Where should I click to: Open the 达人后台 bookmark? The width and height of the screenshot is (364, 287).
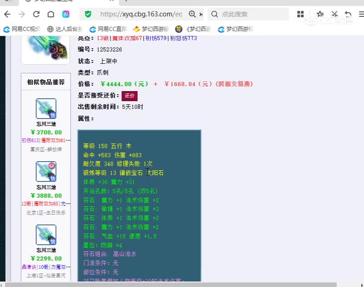65,29
